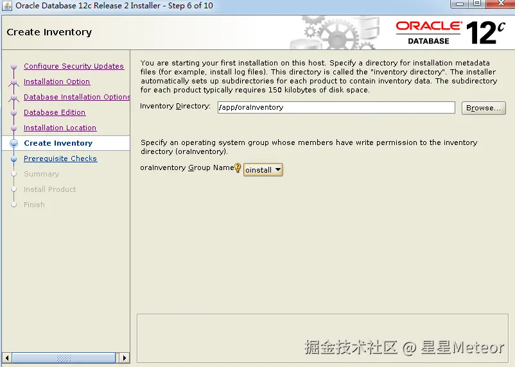Click the help icon beside Group Name

[238, 168]
